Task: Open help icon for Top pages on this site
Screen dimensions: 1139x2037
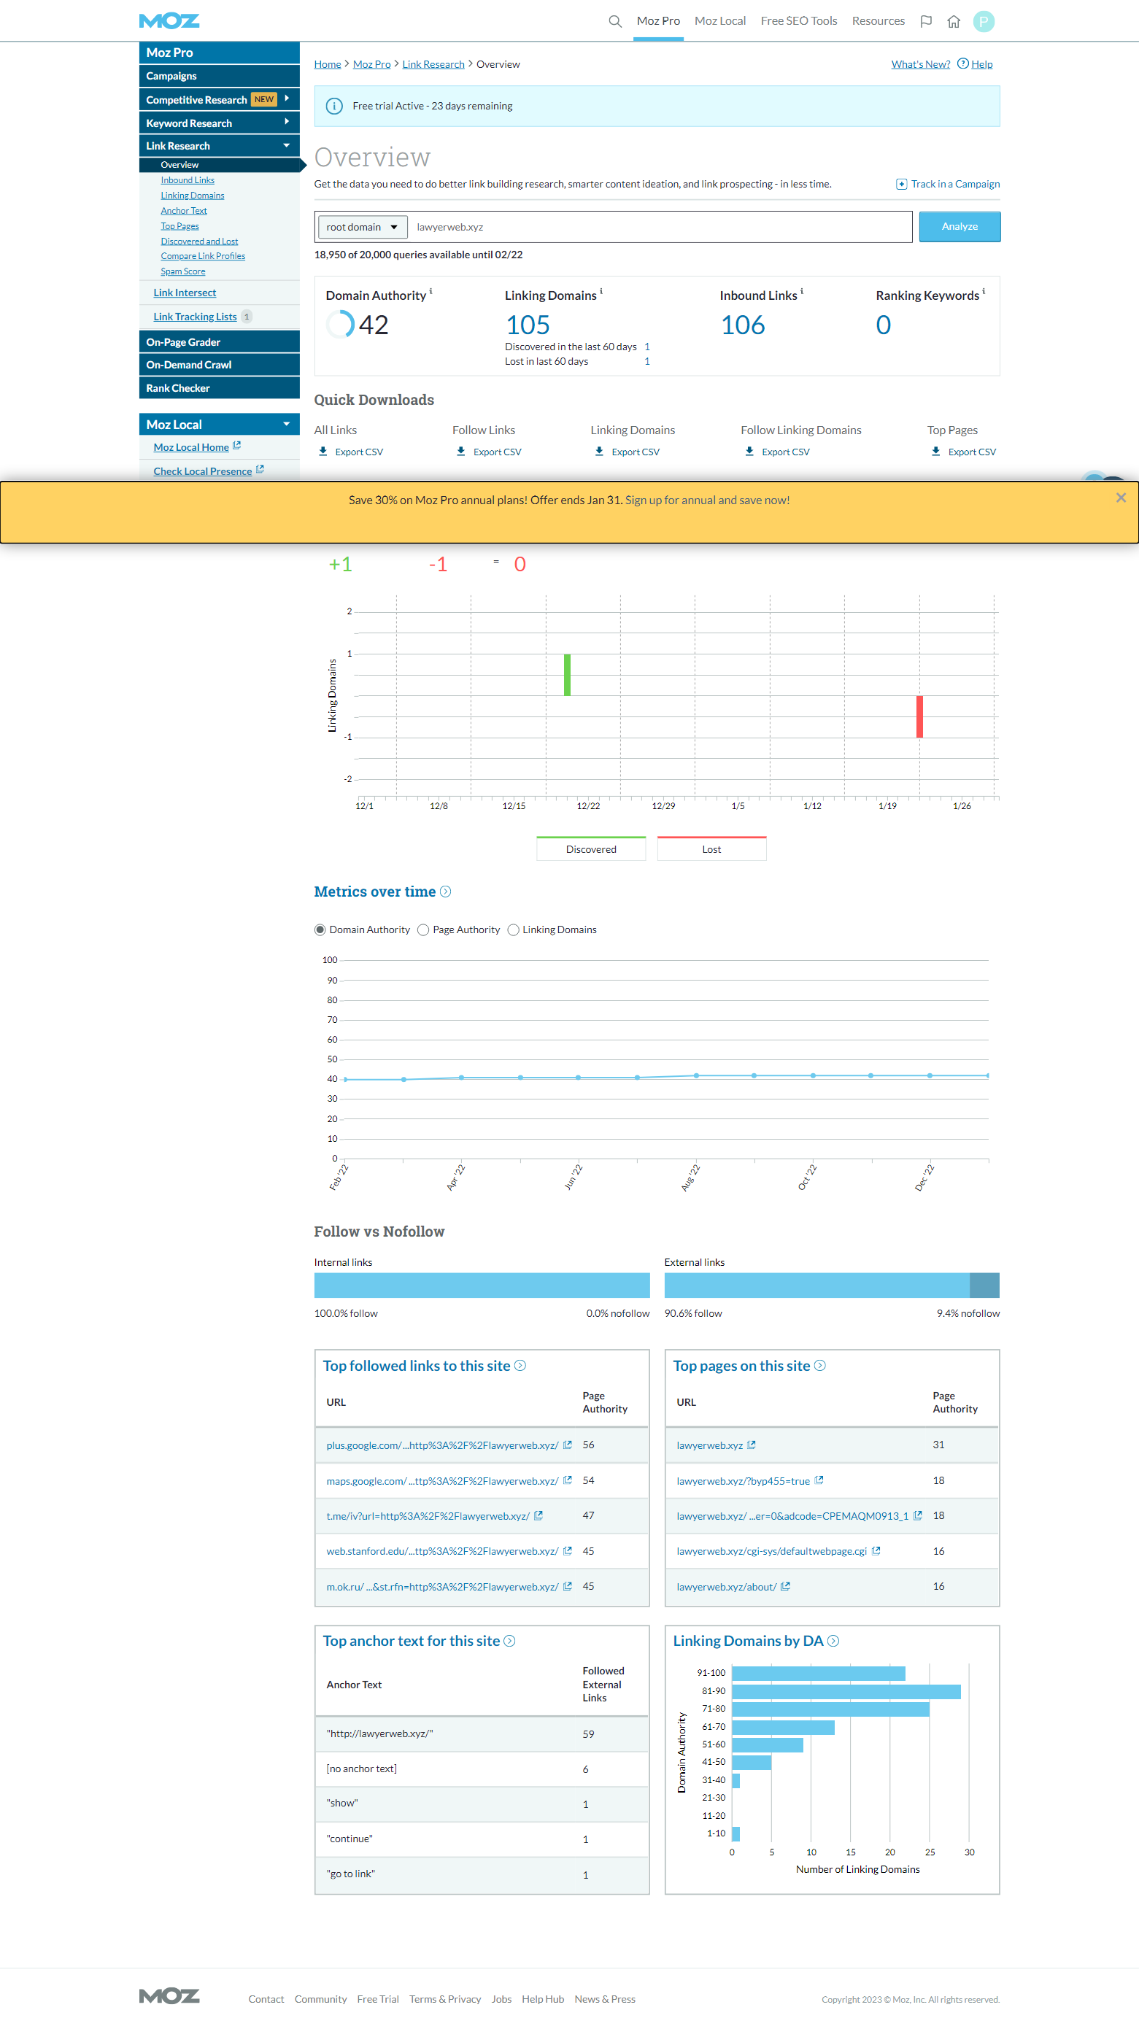Action: 819,1366
